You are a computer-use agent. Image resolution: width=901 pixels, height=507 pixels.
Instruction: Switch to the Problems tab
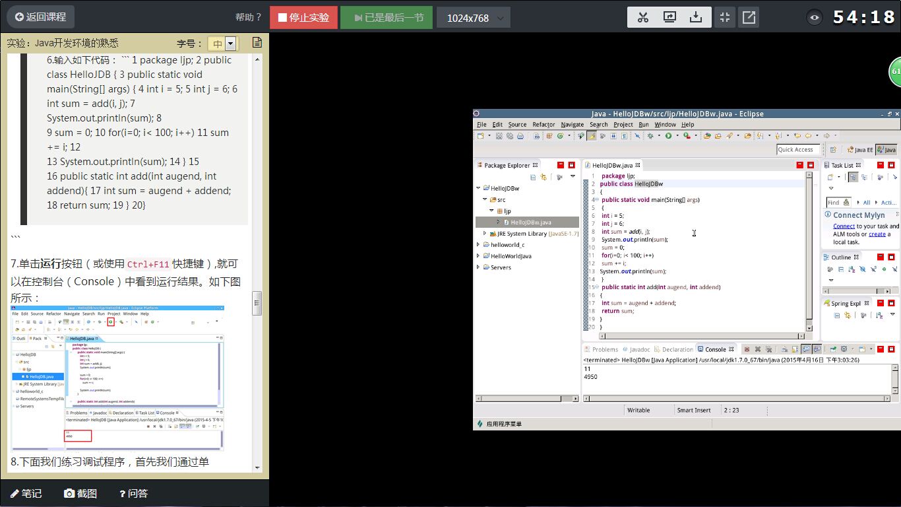(x=601, y=349)
